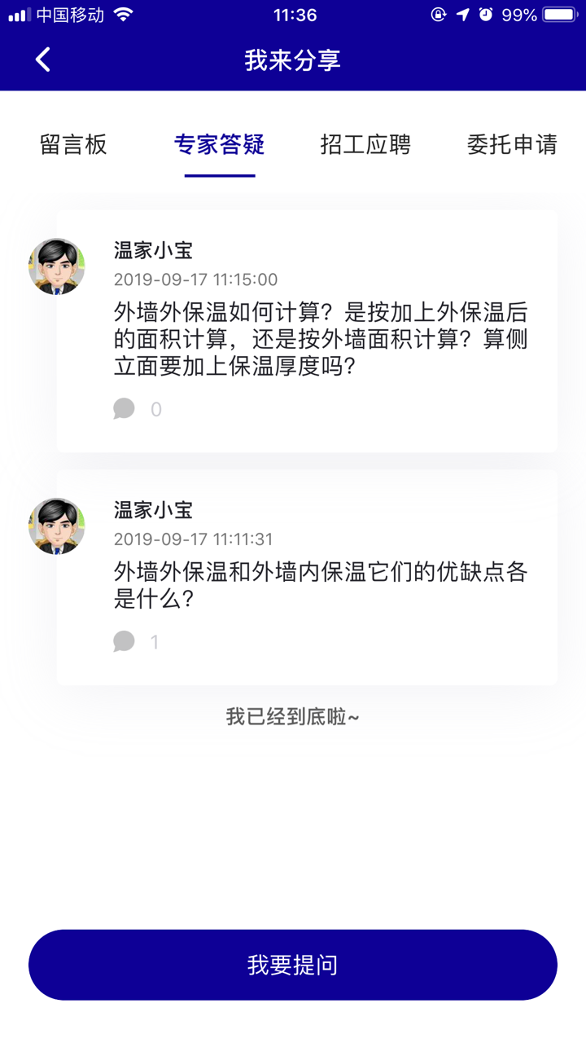Image resolution: width=586 pixels, height=1043 pixels.
Task: Tap the 我来分享 page title
Action: 293,60
